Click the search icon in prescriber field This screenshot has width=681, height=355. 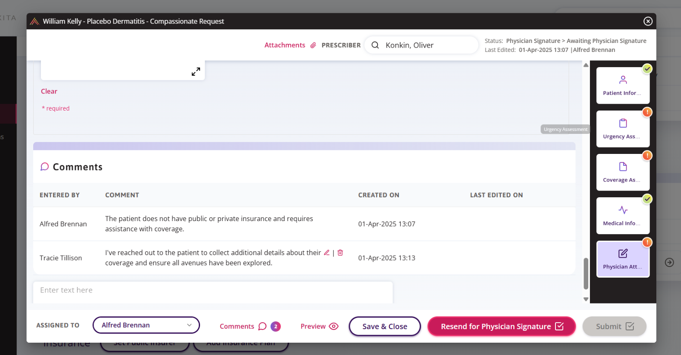(375, 45)
